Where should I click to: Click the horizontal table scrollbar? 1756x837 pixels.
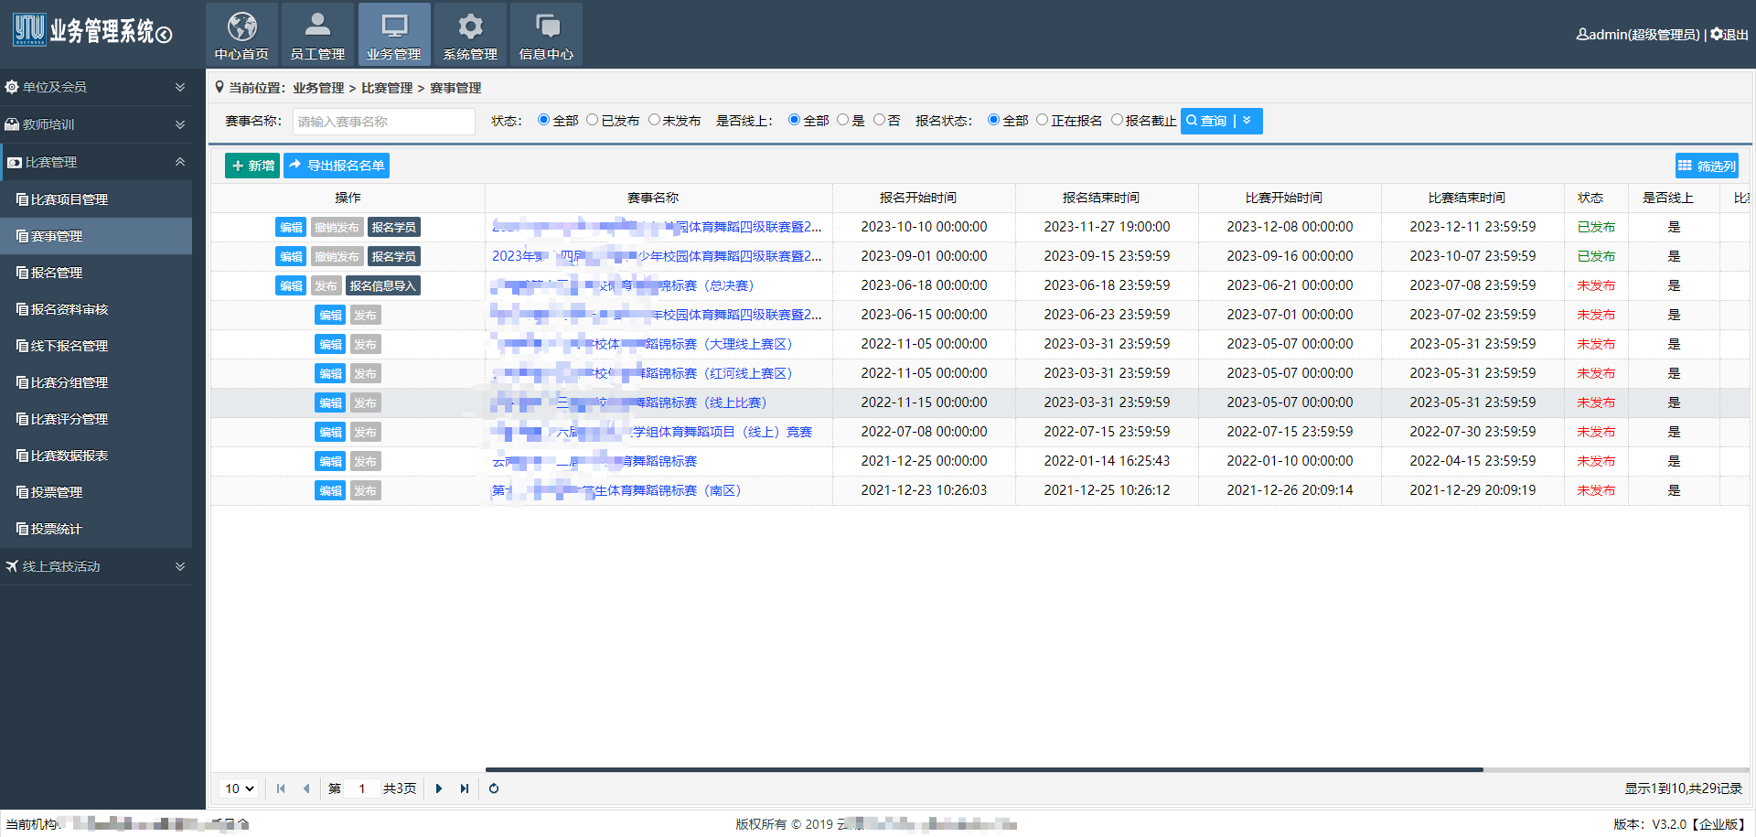(984, 769)
